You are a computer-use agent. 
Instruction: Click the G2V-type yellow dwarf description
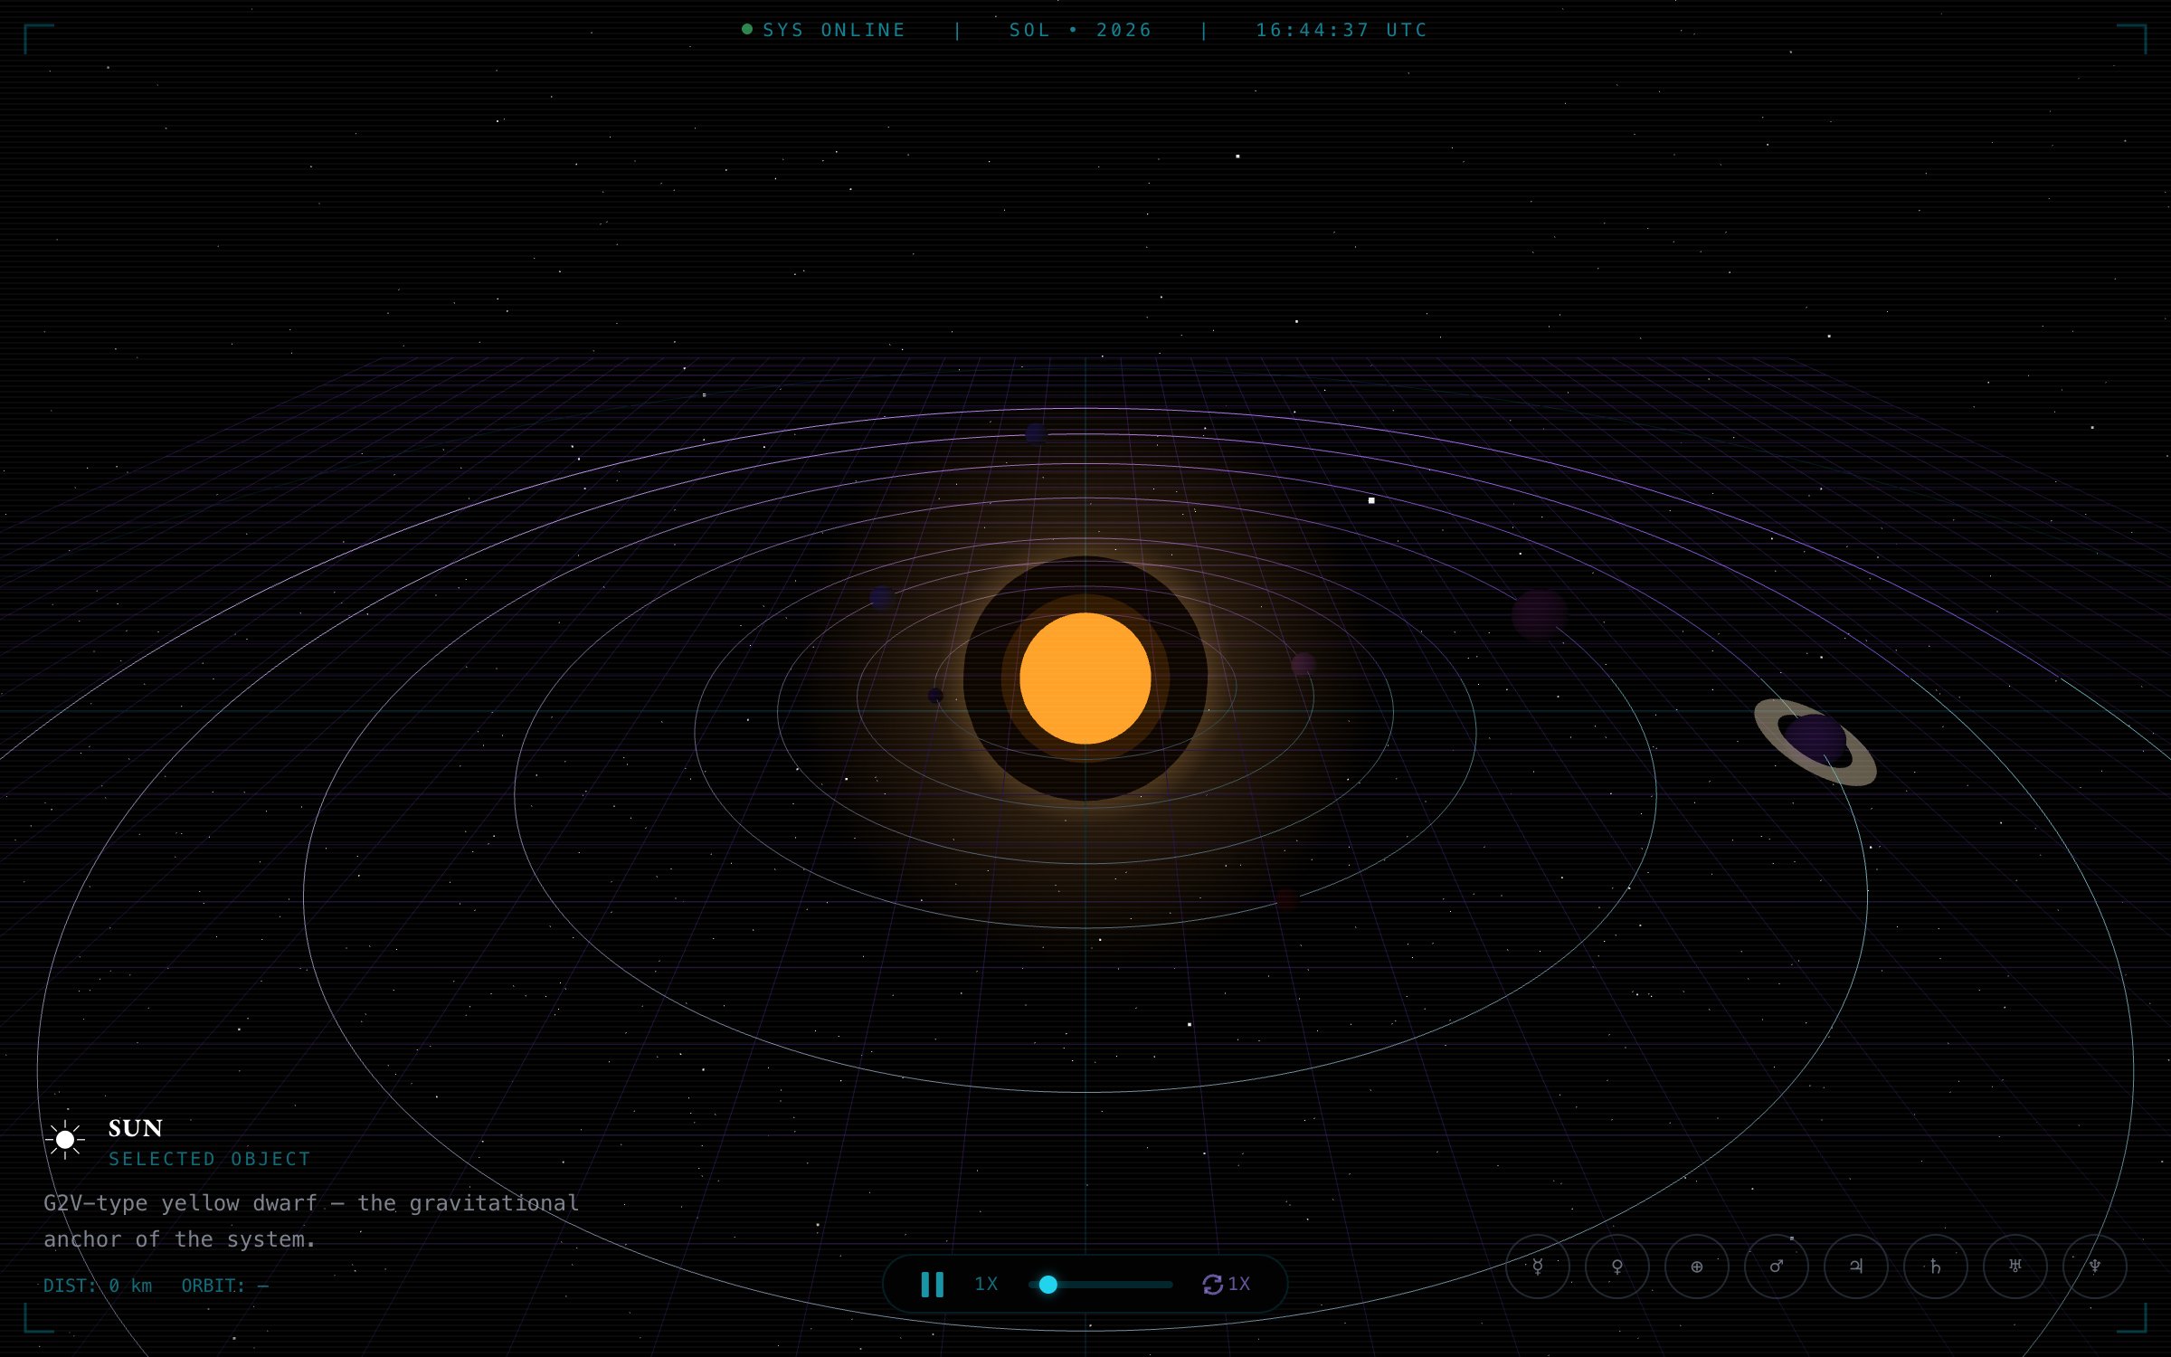click(311, 1221)
